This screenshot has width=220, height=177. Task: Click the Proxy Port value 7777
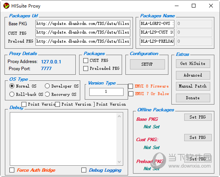tap(46, 69)
